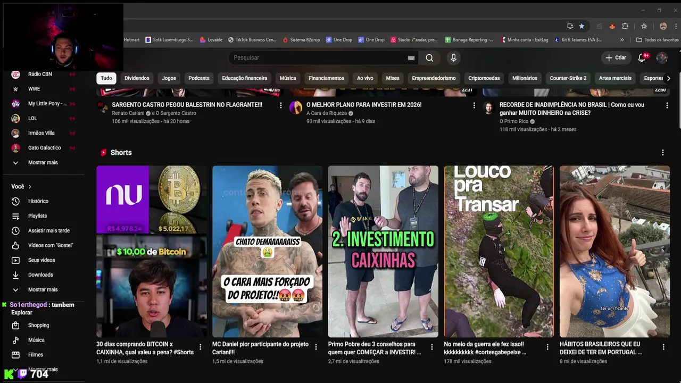Select the Podcasts category chip
681x383 pixels.
pos(199,78)
